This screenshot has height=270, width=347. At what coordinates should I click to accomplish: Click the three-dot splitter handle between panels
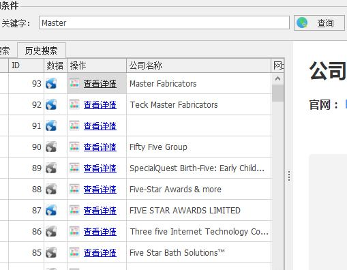[289, 176]
